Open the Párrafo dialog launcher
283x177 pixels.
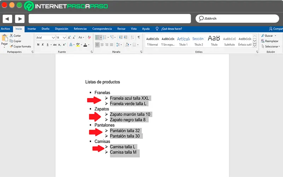coord(141,52)
